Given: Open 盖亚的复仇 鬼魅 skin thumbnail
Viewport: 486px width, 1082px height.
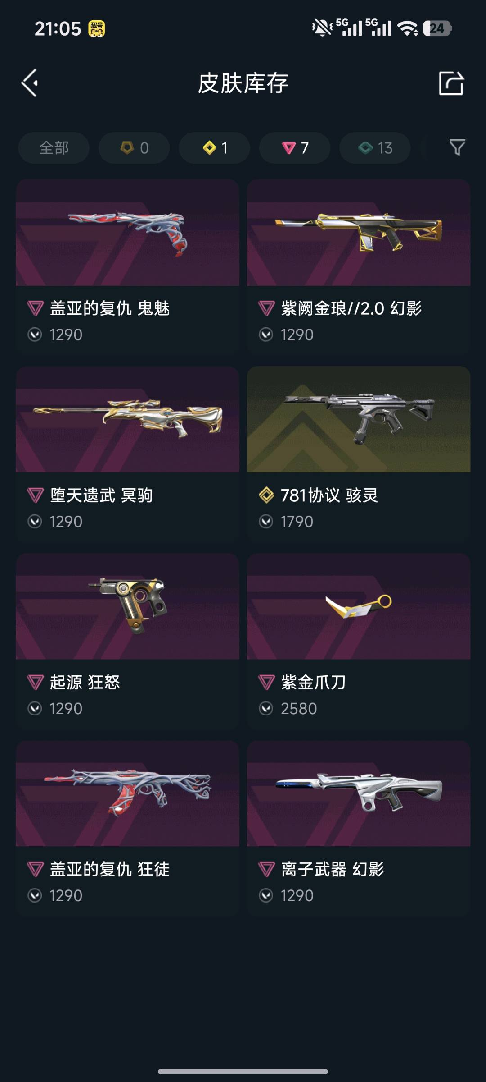Looking at the screenshot, I should [x=127, y=233].
